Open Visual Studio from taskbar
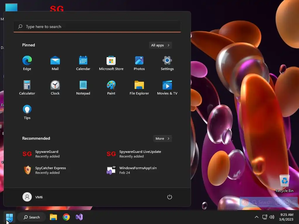 [79, 217]
